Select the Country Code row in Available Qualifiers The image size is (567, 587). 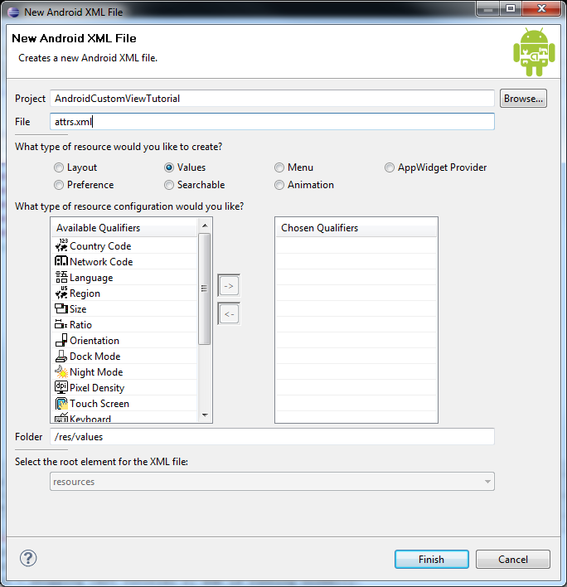click(x=124, y=245)
